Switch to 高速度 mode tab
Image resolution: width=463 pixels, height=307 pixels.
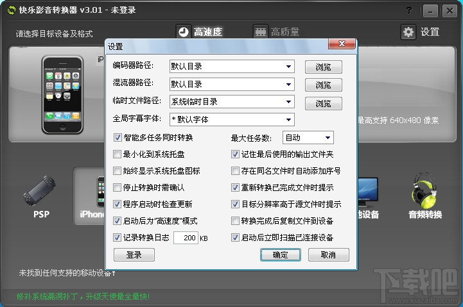point(200,31)
